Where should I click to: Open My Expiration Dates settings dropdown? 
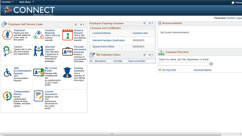151,55
